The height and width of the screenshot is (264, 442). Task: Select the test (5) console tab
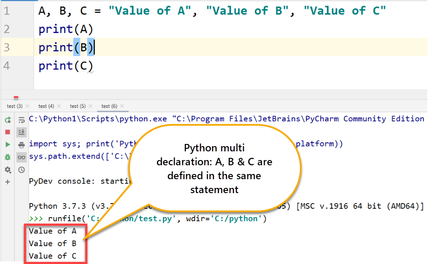[77, 106]
